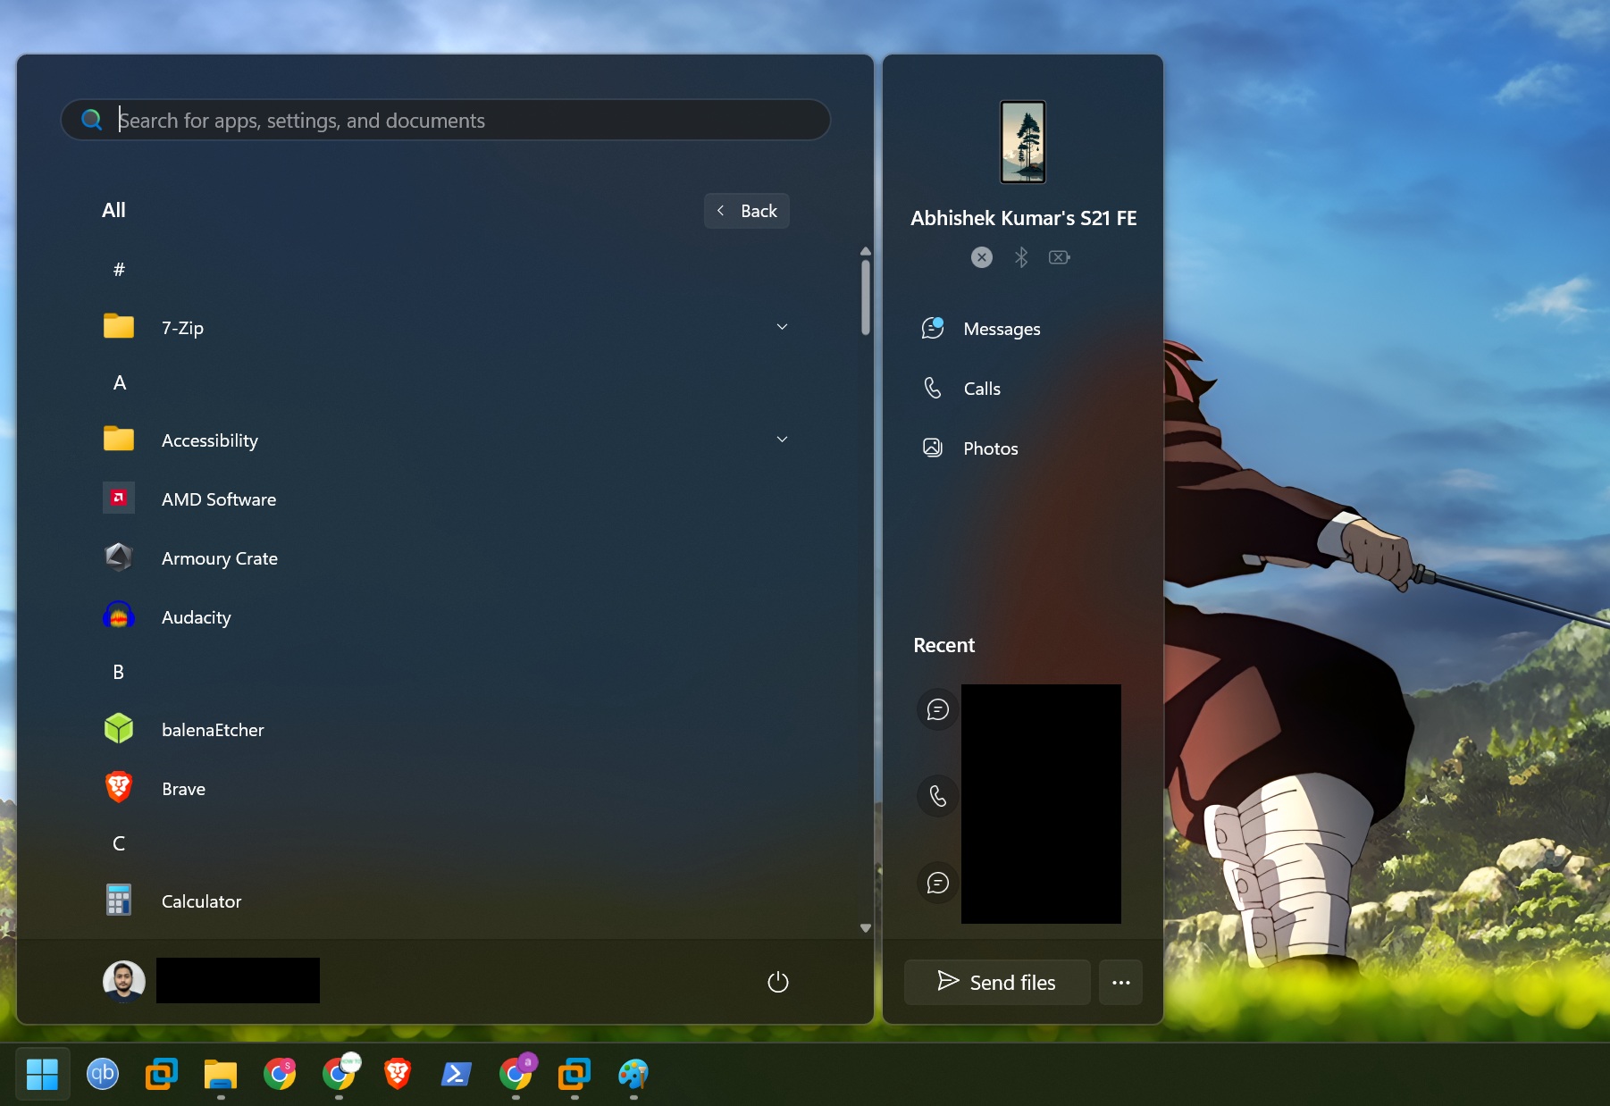Expand the 7-Zip folder entry
This screenshot has width=1610, height=1106.
[782, 327]
